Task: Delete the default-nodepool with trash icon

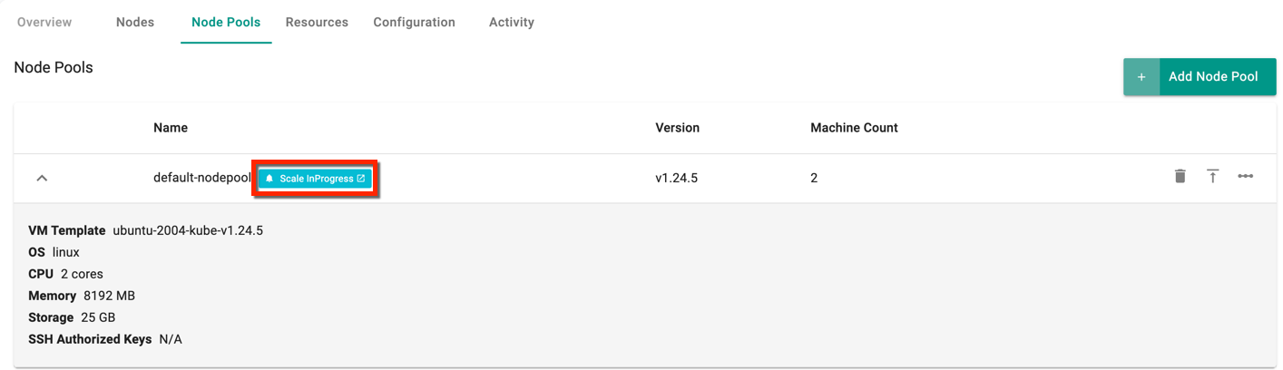Action: tap(1180, 176)
